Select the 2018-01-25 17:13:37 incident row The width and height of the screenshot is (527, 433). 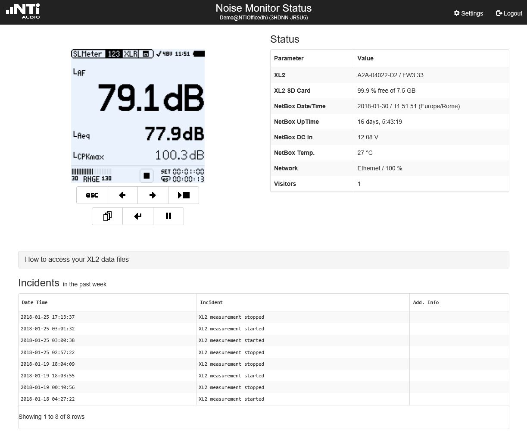(x=47, y=317)
